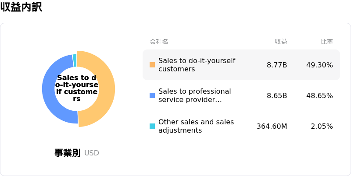
Task: Click the 事業別 chart caption
Action: (67, 153)
